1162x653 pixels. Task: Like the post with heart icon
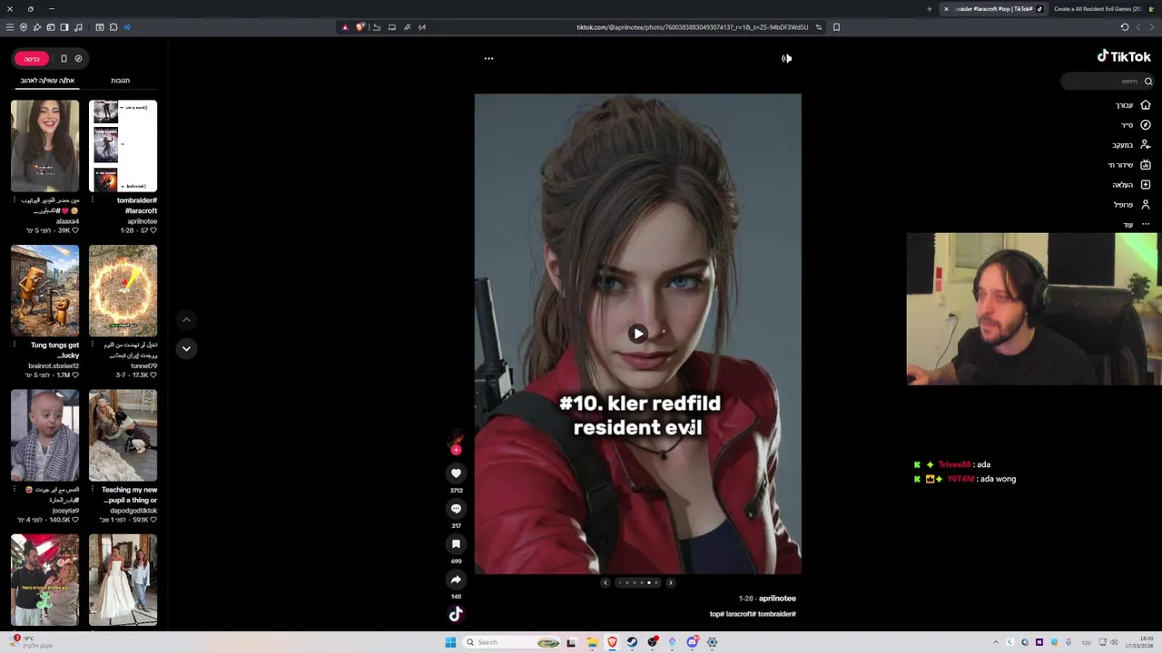coord(456,473)
